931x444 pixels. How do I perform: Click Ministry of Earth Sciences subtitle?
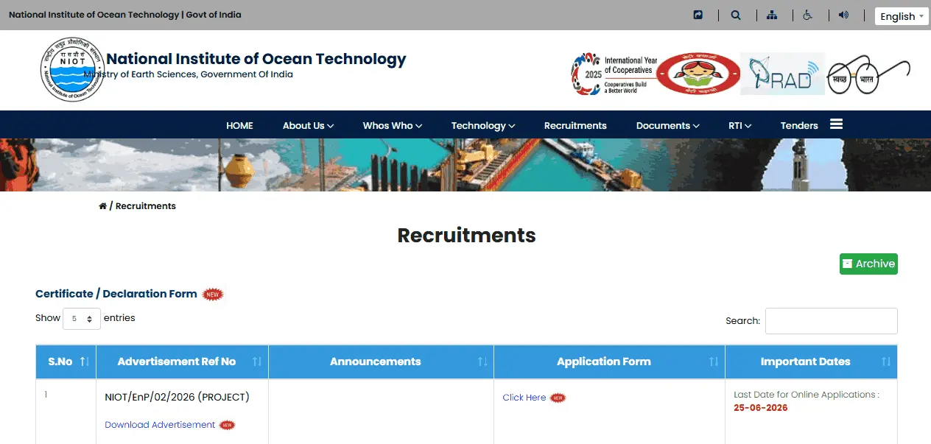188,74
